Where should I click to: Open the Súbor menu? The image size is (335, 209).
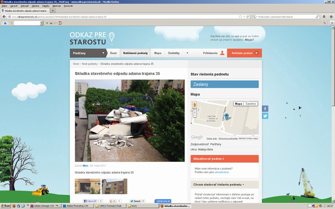(4, 6)
